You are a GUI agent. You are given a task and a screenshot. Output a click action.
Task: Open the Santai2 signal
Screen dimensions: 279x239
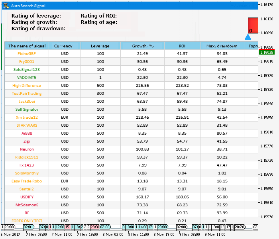click(27, 189)
